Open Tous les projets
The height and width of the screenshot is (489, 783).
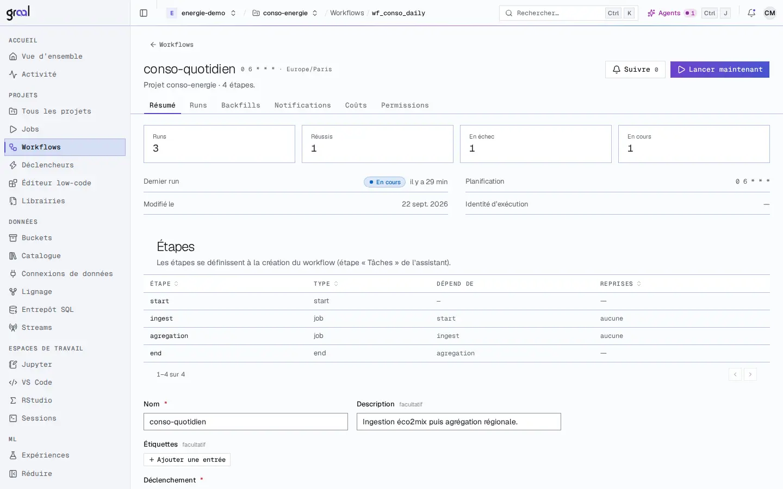(x=65, y=111)
